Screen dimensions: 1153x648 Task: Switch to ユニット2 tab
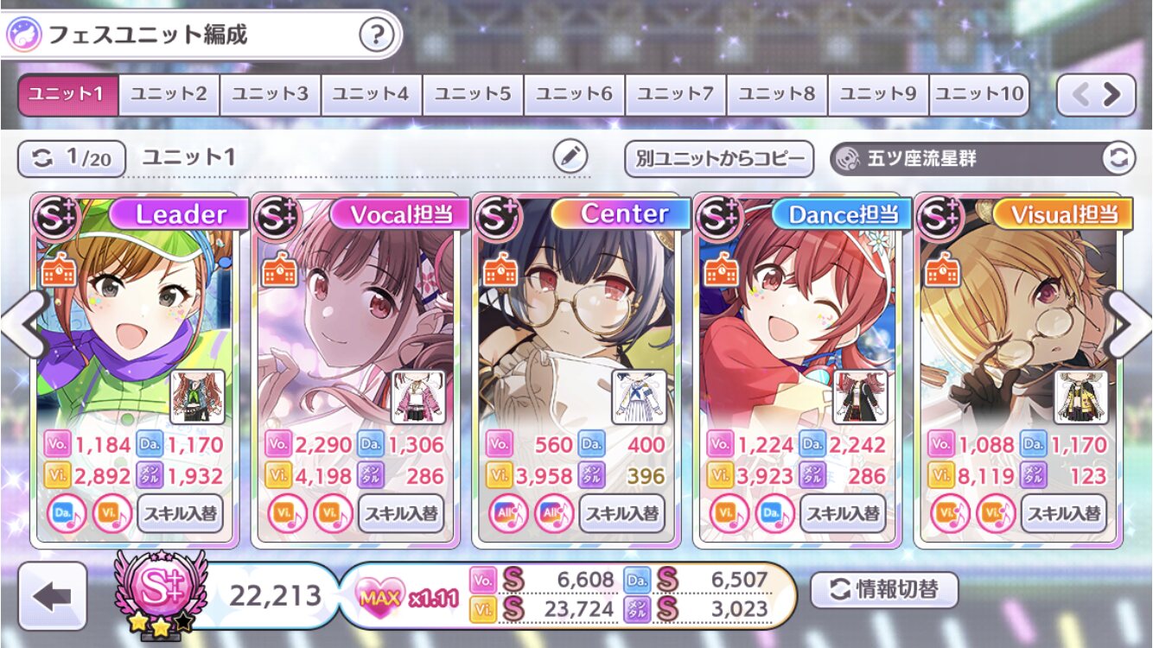[x=169, y=95]
